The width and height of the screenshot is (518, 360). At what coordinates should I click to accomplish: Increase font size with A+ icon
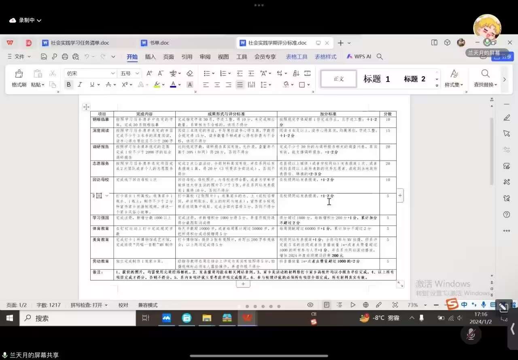pyautogui.click(x=149, y=73)
